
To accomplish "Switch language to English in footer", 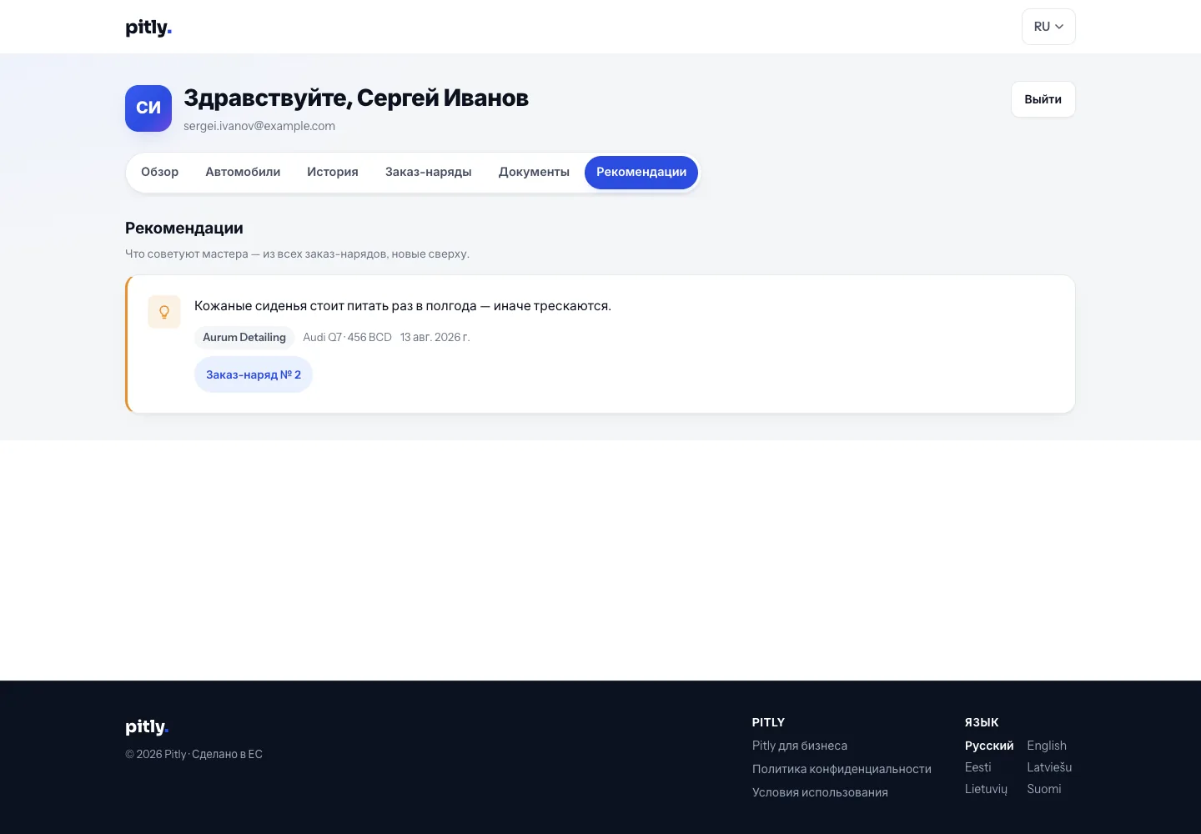I will (x=1047, y=746).
